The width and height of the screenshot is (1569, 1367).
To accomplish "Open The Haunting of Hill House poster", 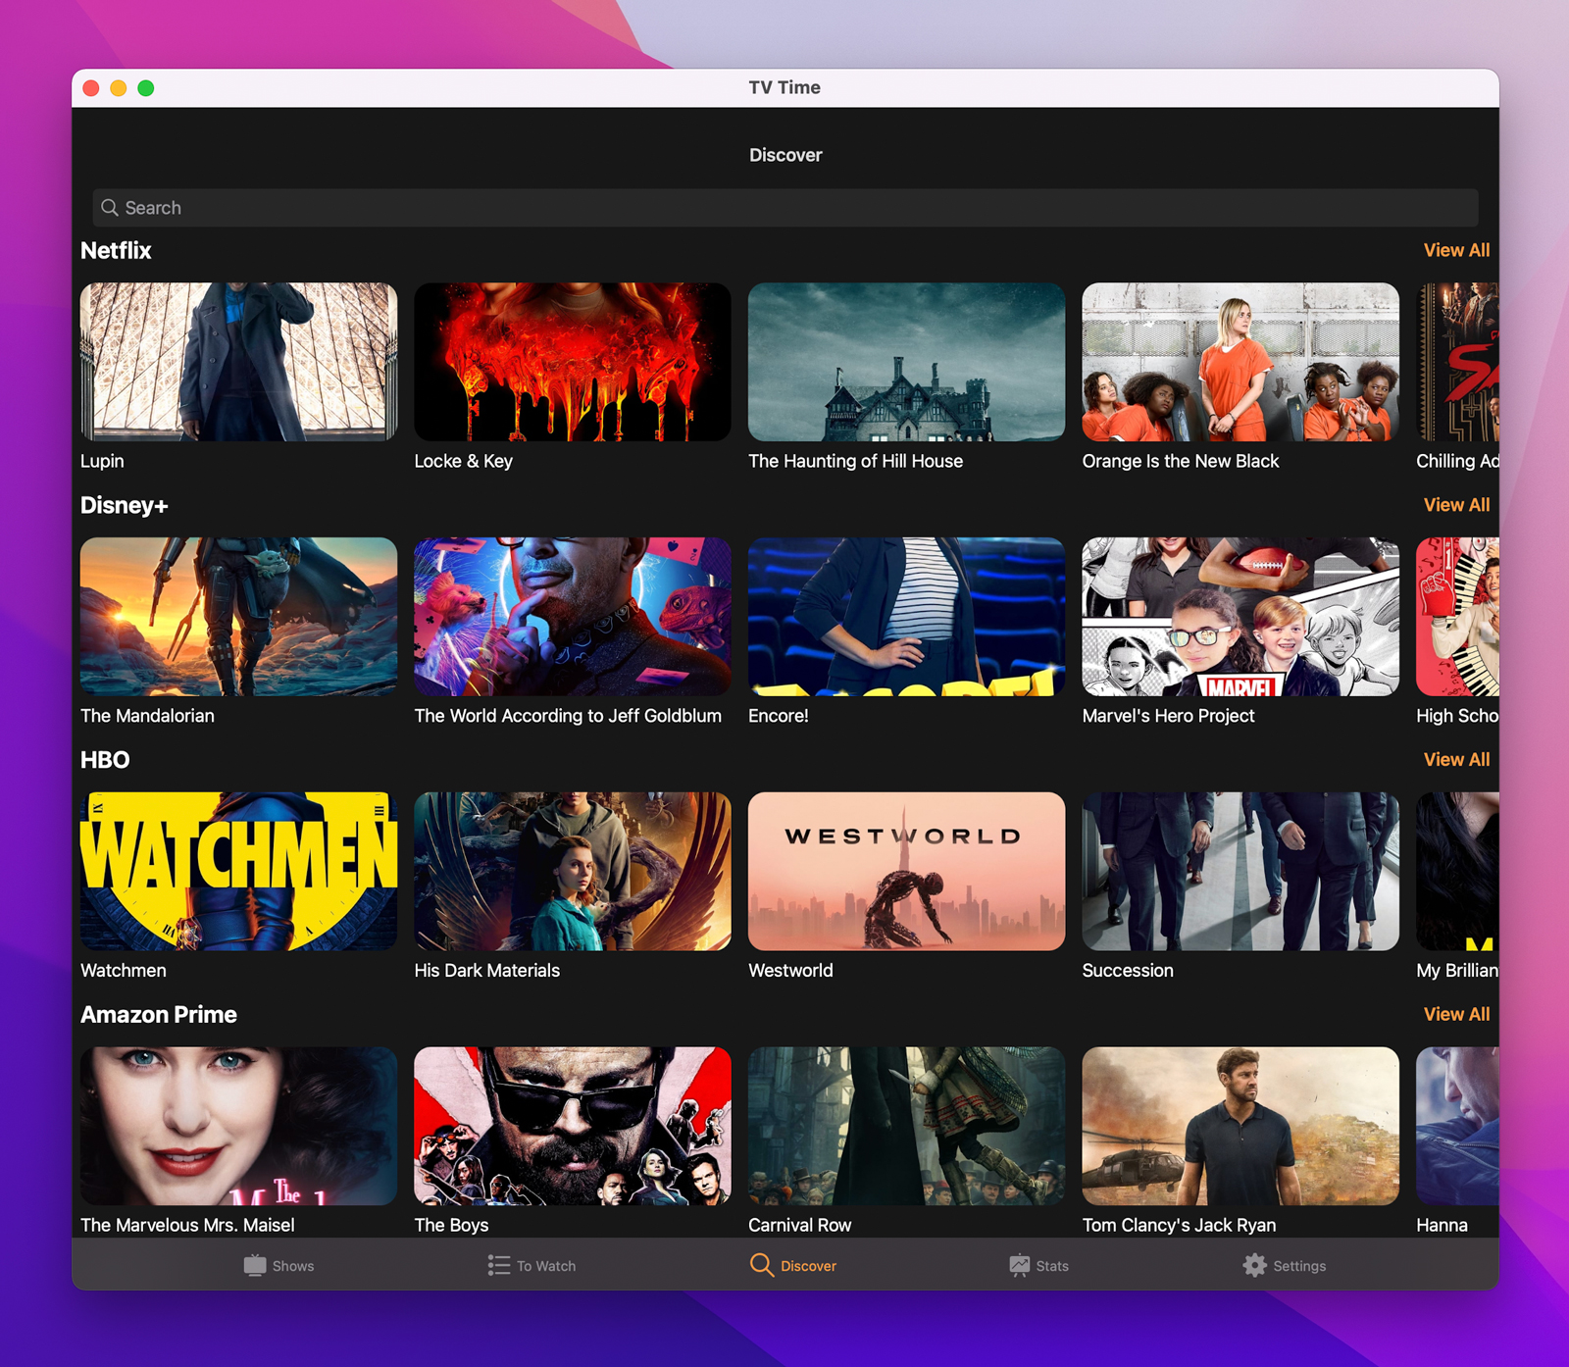I will pyautogui.click(x=907, y=362).
